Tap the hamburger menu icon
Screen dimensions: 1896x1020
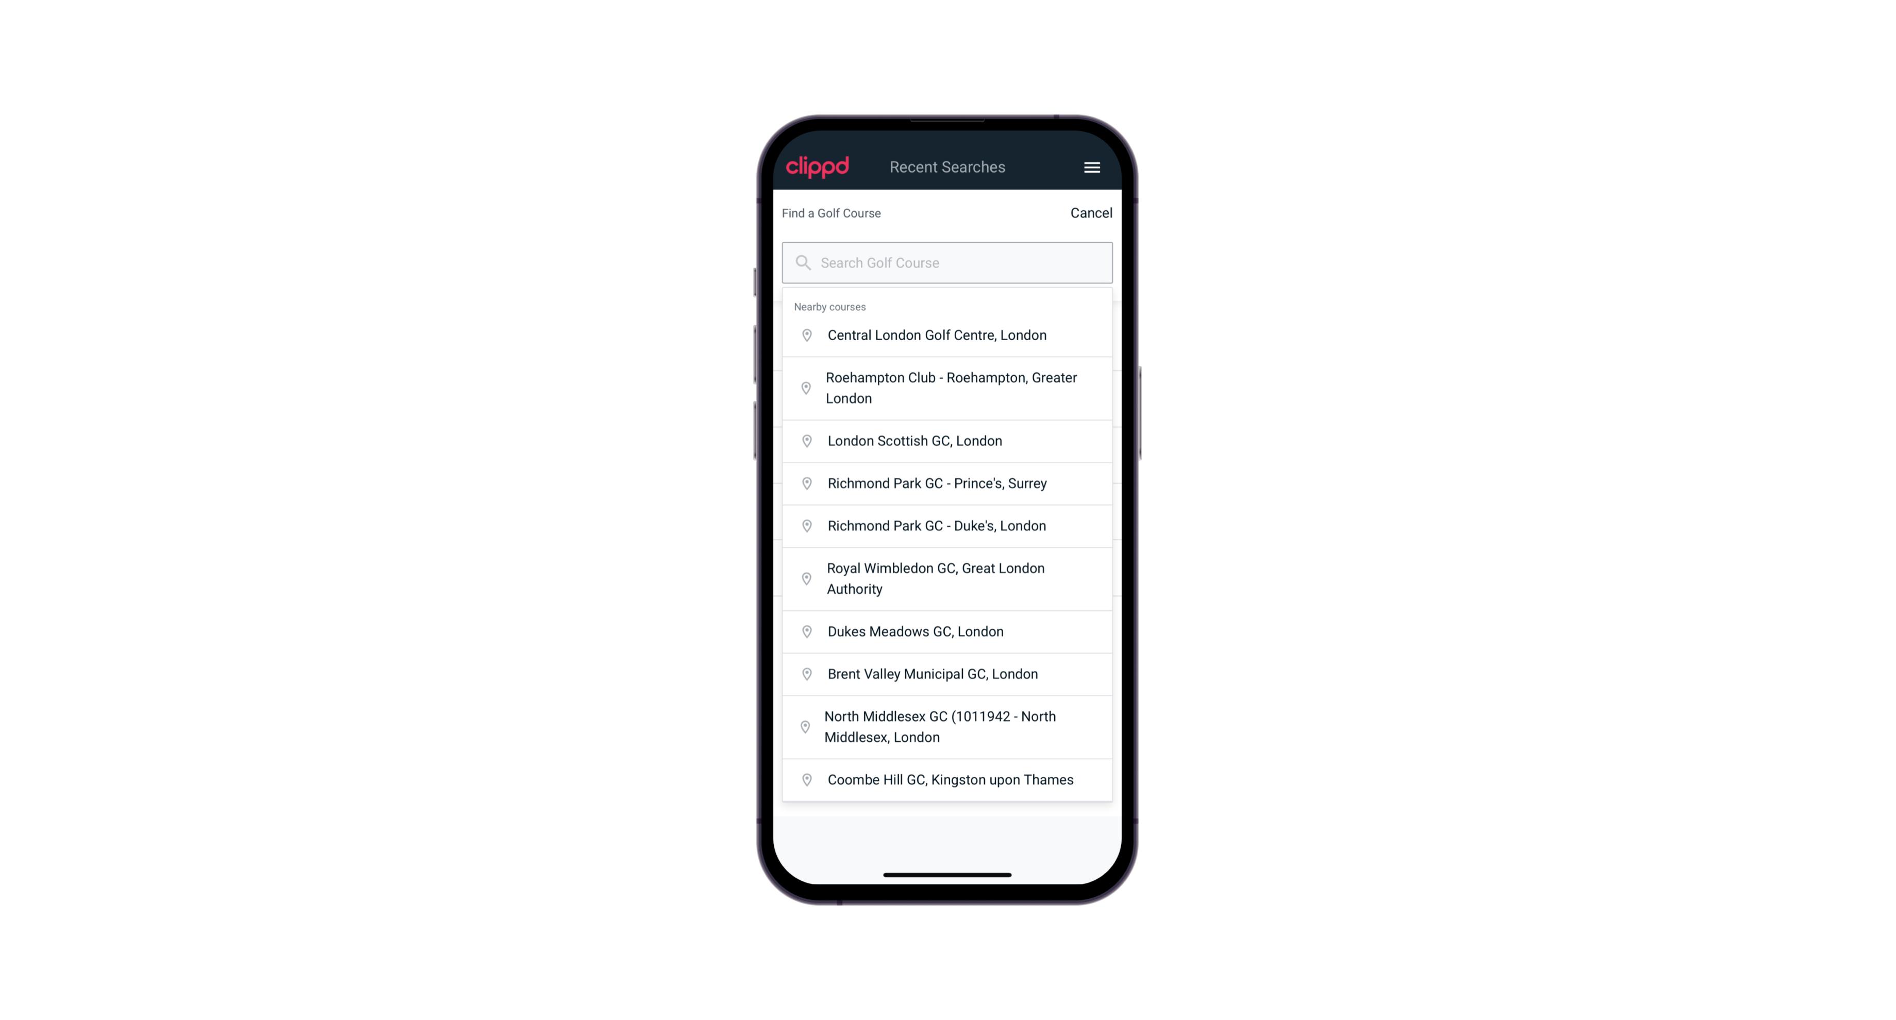click(x=1091, y=167)
